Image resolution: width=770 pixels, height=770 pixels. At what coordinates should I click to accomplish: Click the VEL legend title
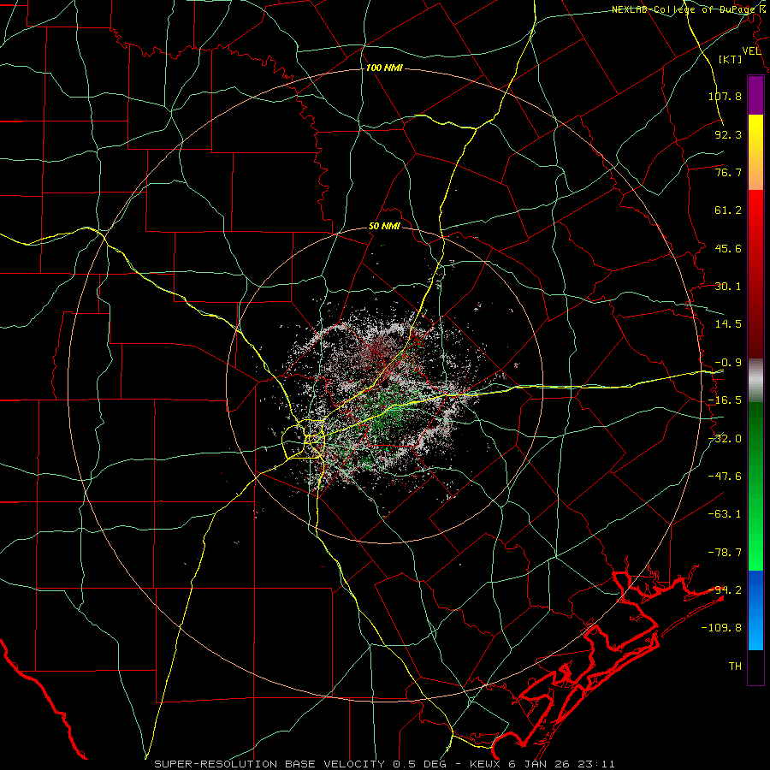click(x=751, y=51)
